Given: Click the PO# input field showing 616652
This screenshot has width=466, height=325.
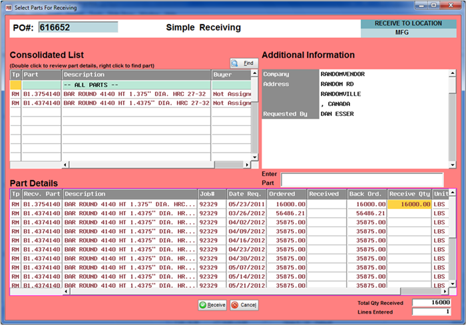Looking at the screenshot, I should (x=78, y=27).
